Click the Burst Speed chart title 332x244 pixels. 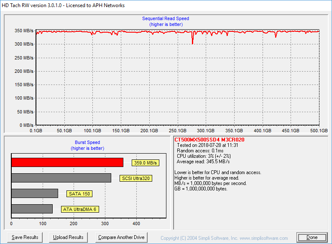click(x=87, y=142)
